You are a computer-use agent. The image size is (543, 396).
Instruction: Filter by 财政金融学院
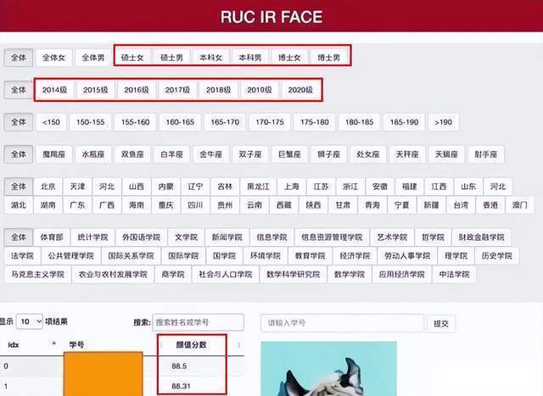482,237
